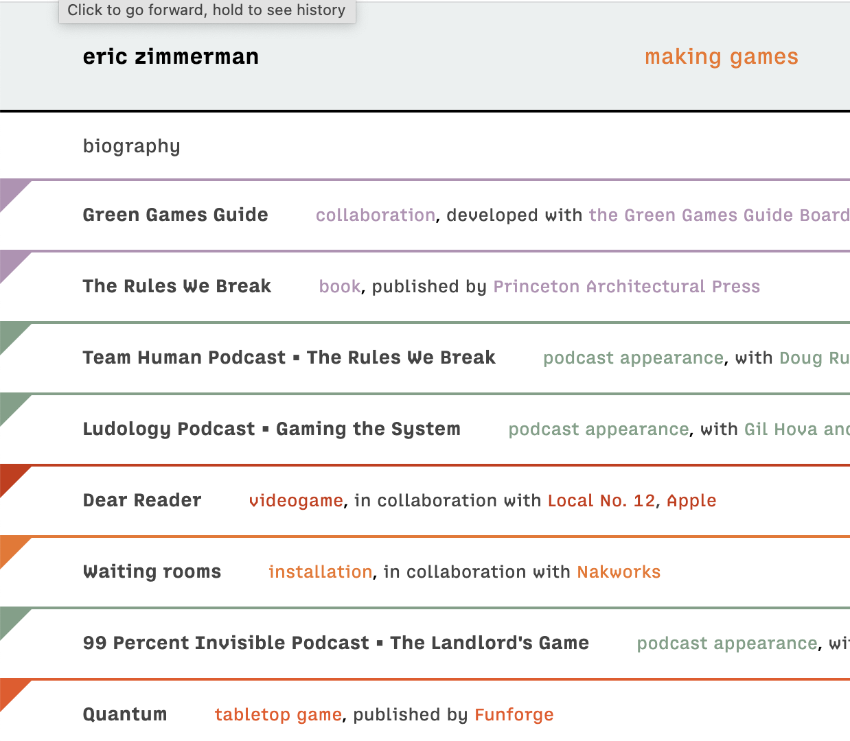
Task: Click the red corner triangle beside Dear Reader
Action: (x=10, y=476)
